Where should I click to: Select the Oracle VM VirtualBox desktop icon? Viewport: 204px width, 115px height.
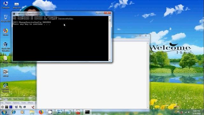[x=6, y=47]
